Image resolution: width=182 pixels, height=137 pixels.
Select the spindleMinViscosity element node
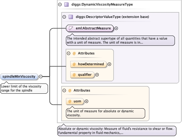point(19,77)
